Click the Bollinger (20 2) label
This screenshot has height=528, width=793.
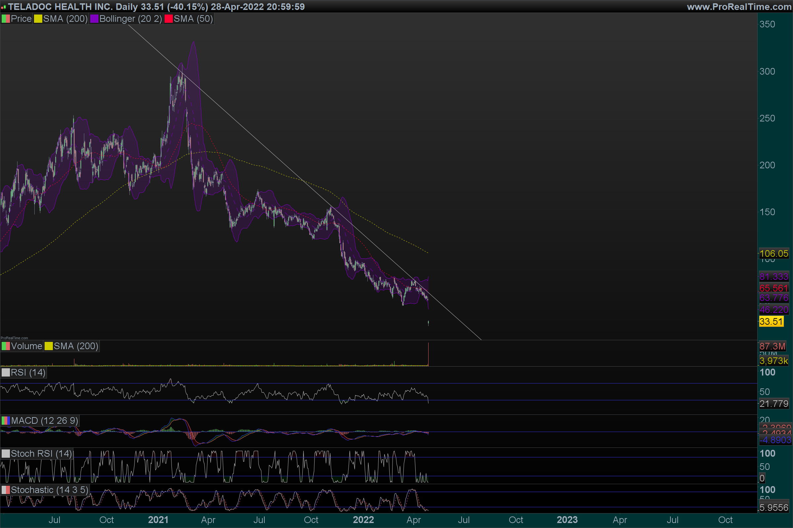131,19
